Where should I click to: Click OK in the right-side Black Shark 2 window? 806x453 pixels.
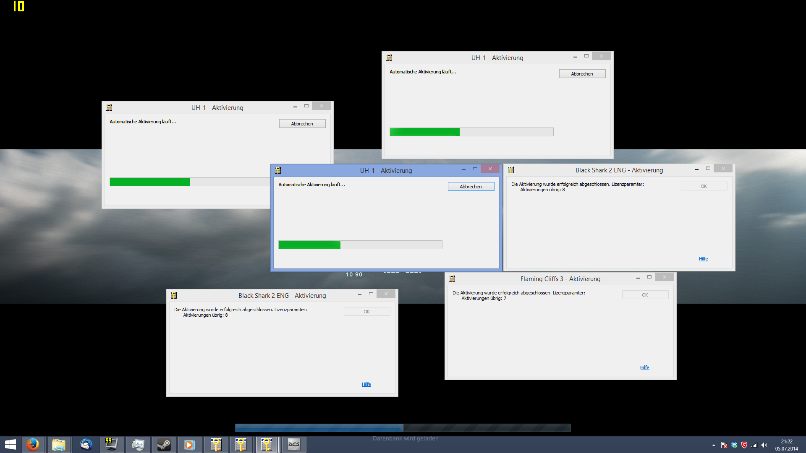click(704, 186)
